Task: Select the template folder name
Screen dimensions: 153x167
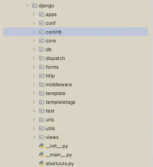Action: 56,94
